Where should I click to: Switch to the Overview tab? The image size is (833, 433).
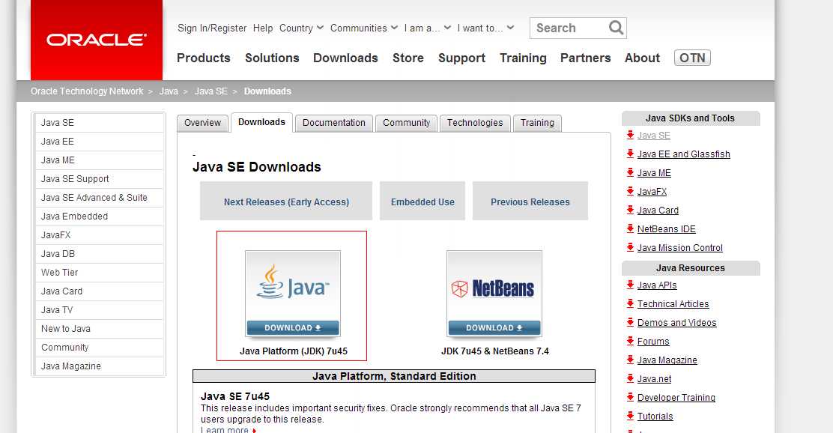(202, 123)
